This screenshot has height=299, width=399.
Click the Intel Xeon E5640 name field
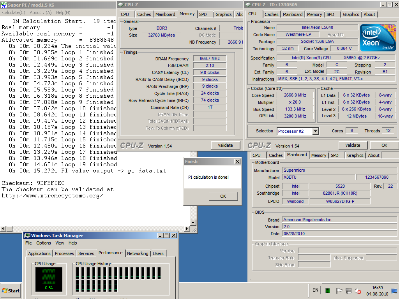317,28
